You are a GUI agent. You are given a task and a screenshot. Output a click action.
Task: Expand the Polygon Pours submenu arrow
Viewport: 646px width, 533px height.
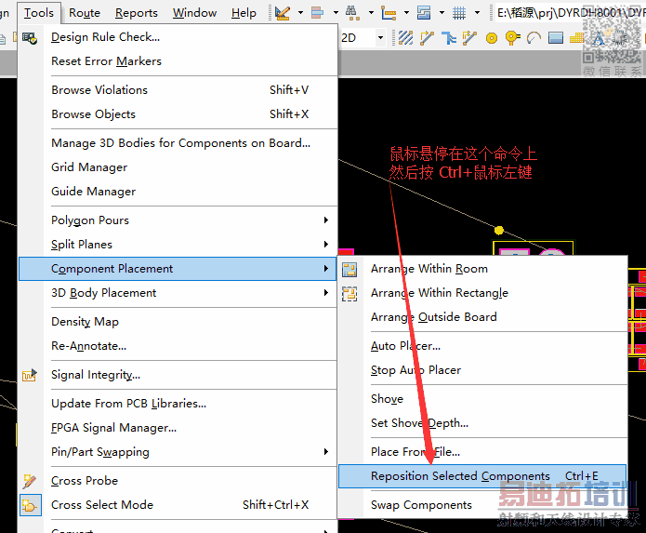tap(326, 220)
